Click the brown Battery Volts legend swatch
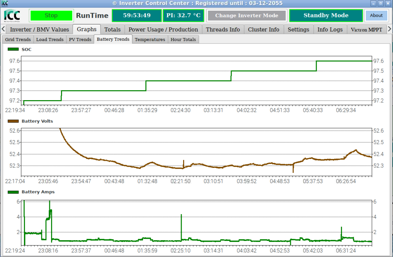 point(13,121)
